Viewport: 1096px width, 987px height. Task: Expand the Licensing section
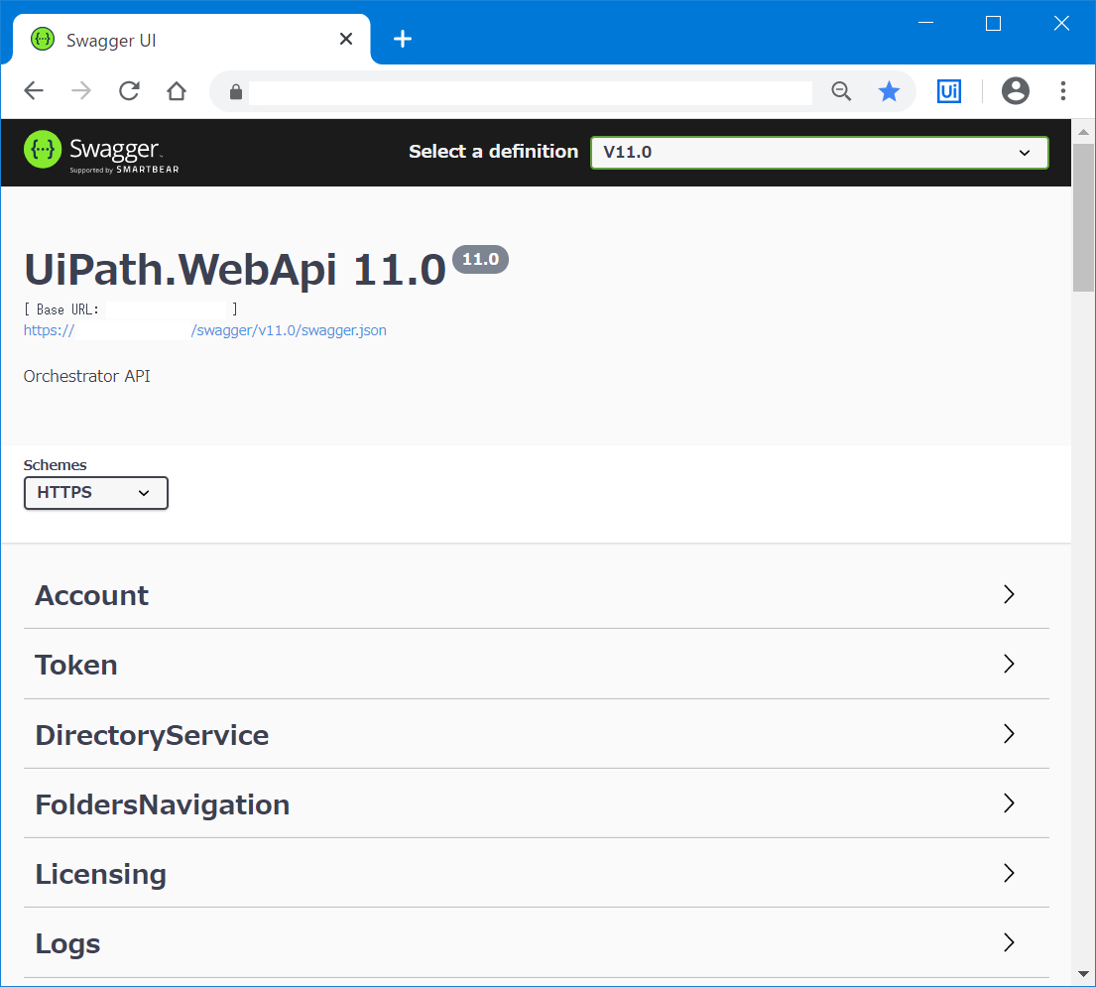click(x=537, y=873)
